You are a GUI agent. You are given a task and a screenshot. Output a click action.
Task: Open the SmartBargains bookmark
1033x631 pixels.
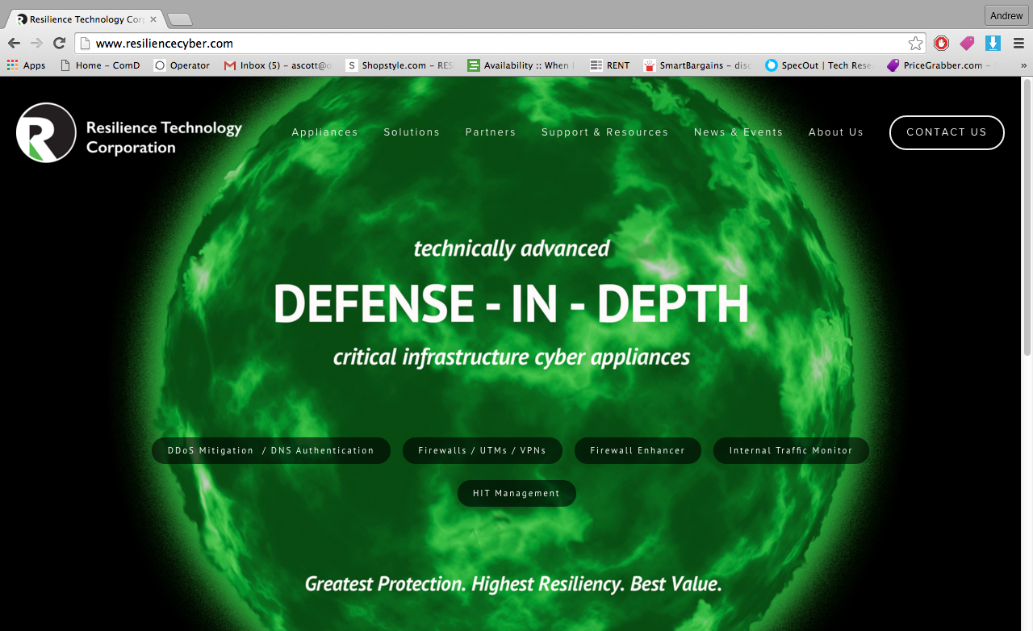[697, 65]
